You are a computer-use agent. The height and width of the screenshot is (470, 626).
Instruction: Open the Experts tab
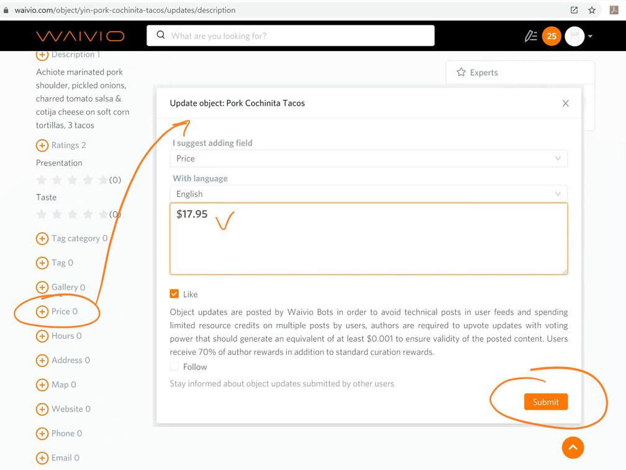[484, 73]
